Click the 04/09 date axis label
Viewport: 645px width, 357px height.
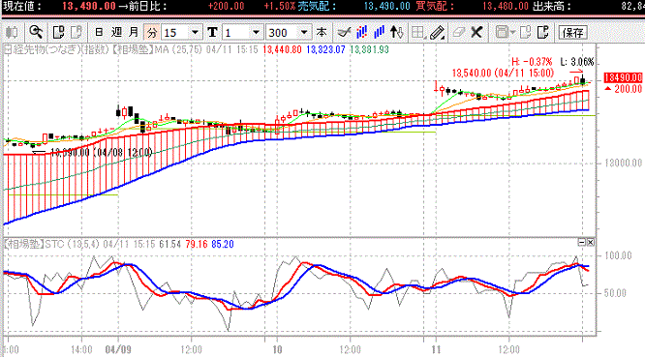coord(118,349)
